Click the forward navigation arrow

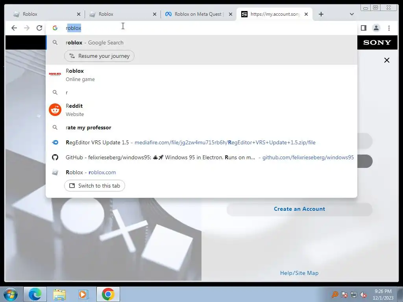(x=27, y=28)
